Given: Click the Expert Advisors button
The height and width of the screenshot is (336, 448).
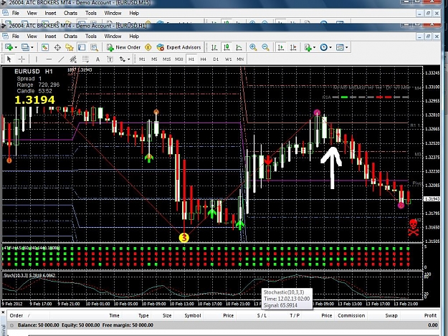Looking at the screenshot, I should tap(179, 47).
